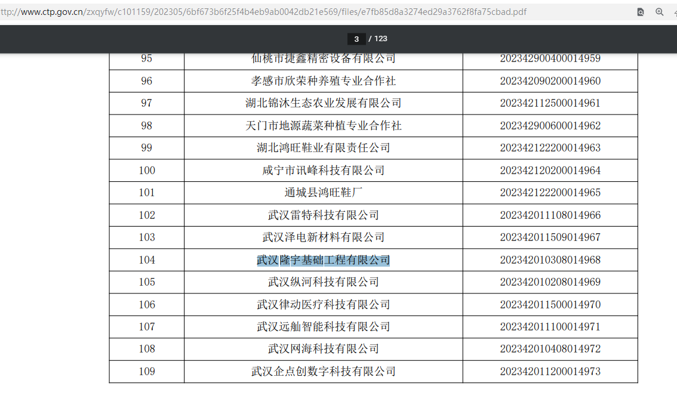Select highlighted company name 武汉隆宇基础工程有限公司
The image size is (677, 408).
323,260
